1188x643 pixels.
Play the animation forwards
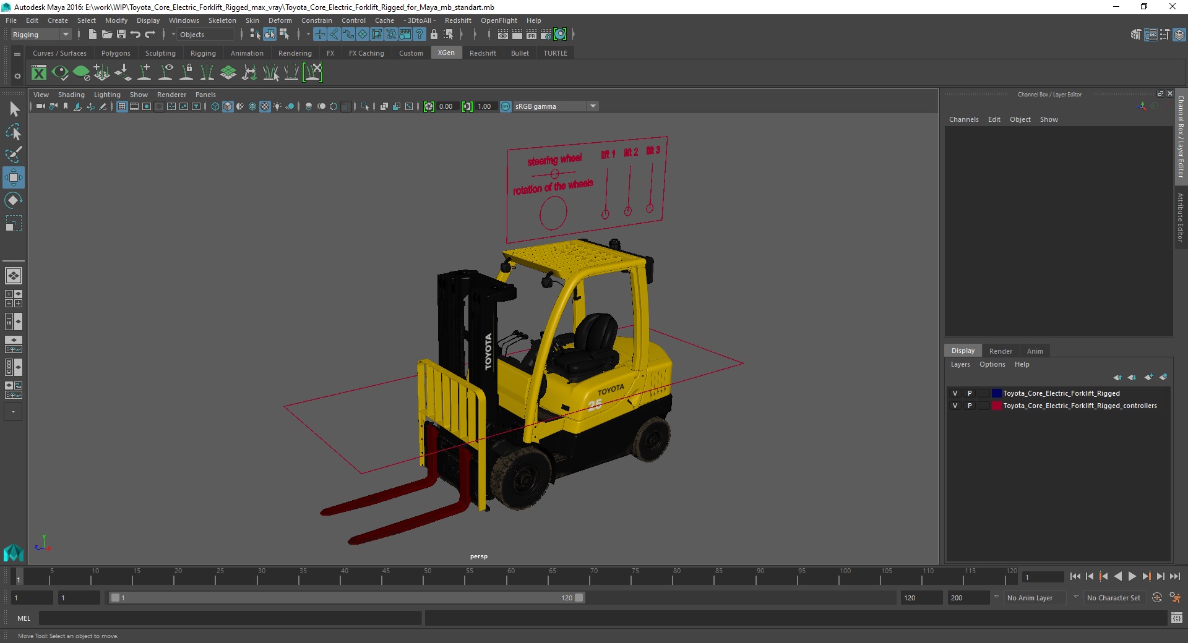pyautogui.click(x=1132, y=576)
